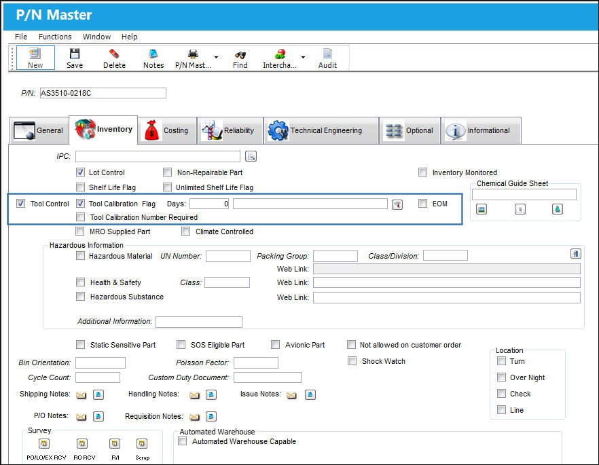Toggle the Tool Control checkbox
Image resolution: width=599 pixels, height=465 pixels.
pos(20,204)
